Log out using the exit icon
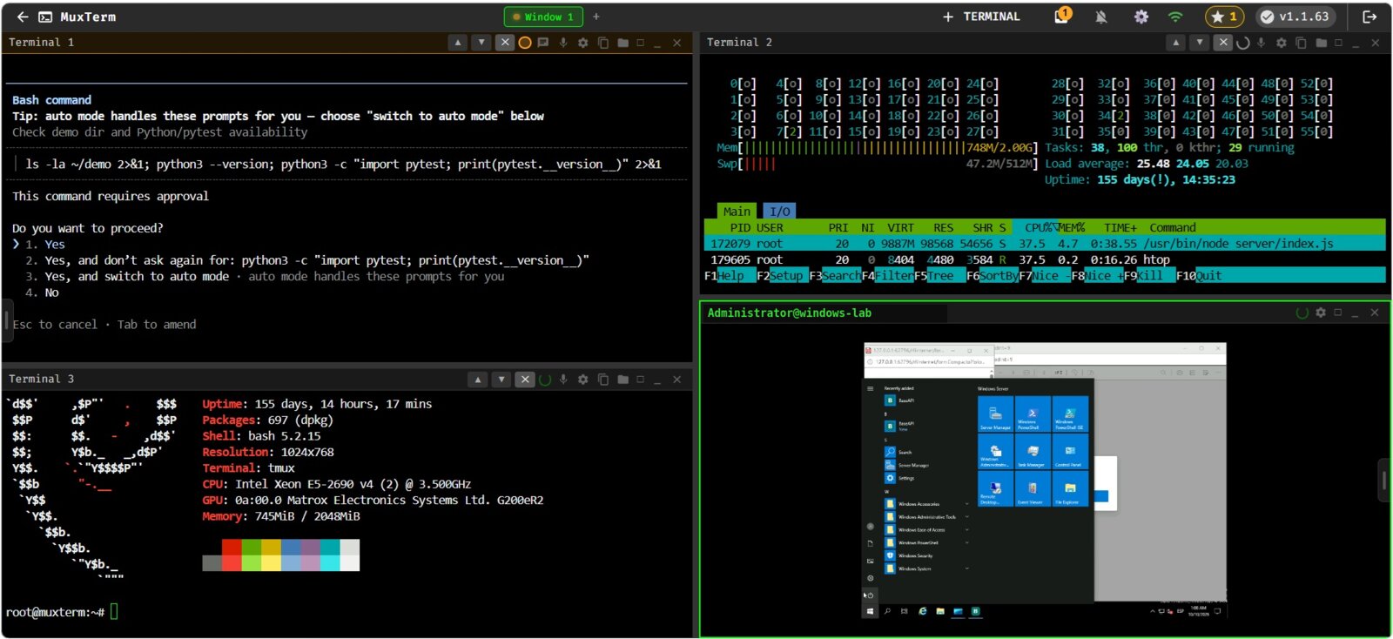The image size is (1393, 639). coord(1369,17)
